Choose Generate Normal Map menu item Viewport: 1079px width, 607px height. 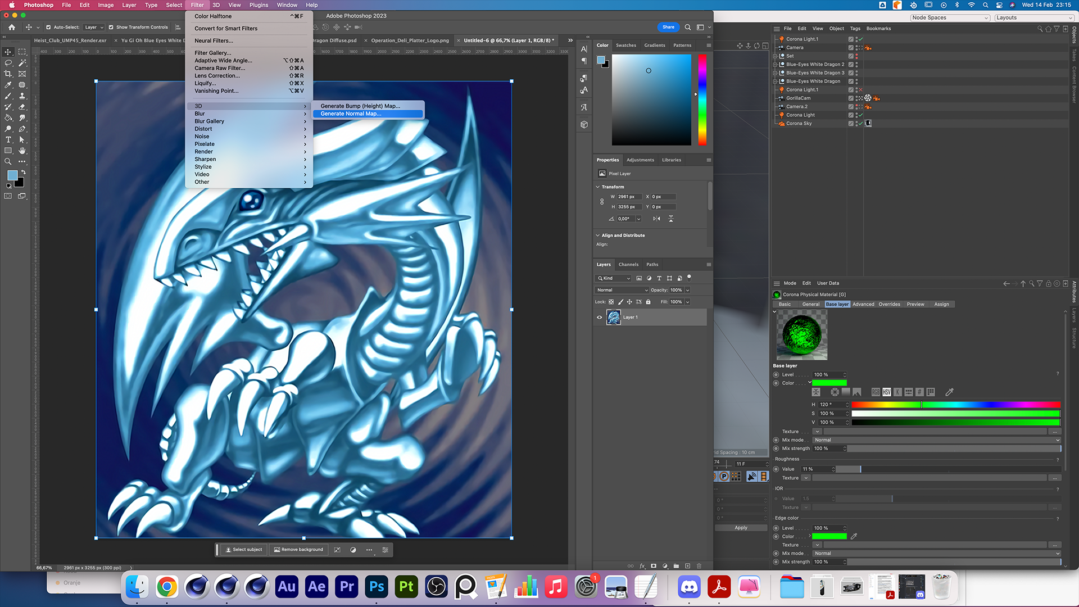(x=367, y=114)
